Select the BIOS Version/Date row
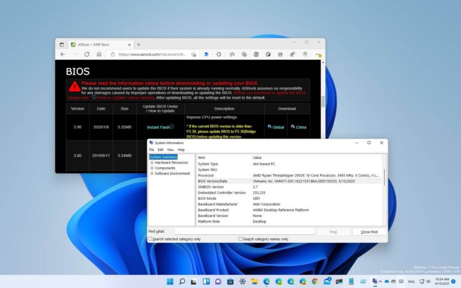The image size is (461, 288). point(289,181)
